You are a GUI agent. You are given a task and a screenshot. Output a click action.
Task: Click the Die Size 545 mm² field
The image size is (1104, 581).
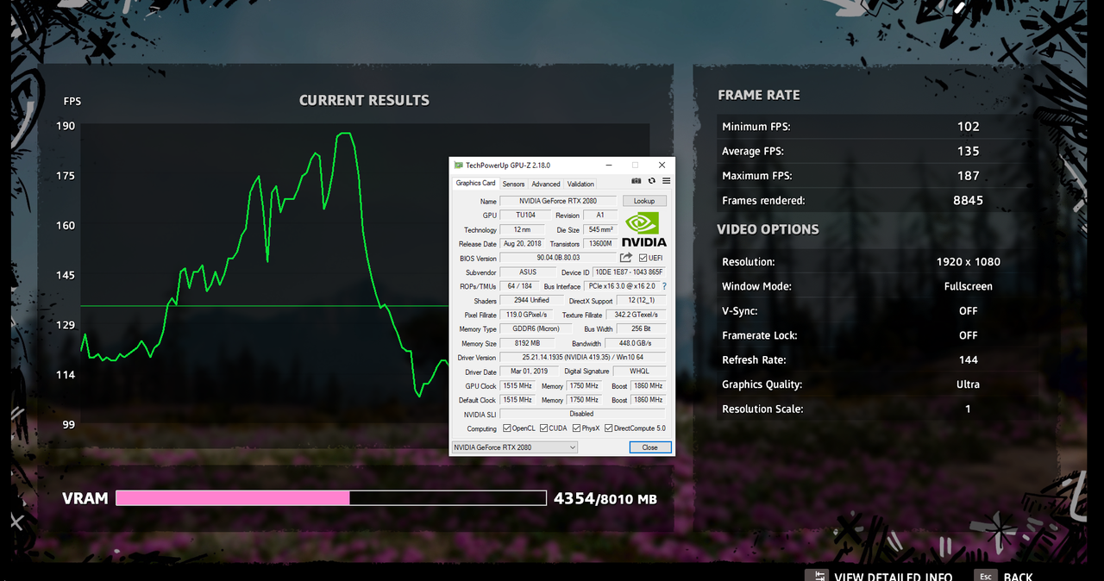pos(600,230)
